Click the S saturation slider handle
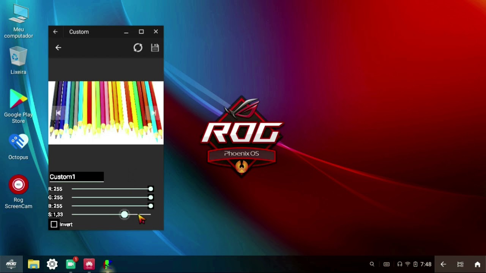Screen dimensions: 486x273 pos(125,215)
